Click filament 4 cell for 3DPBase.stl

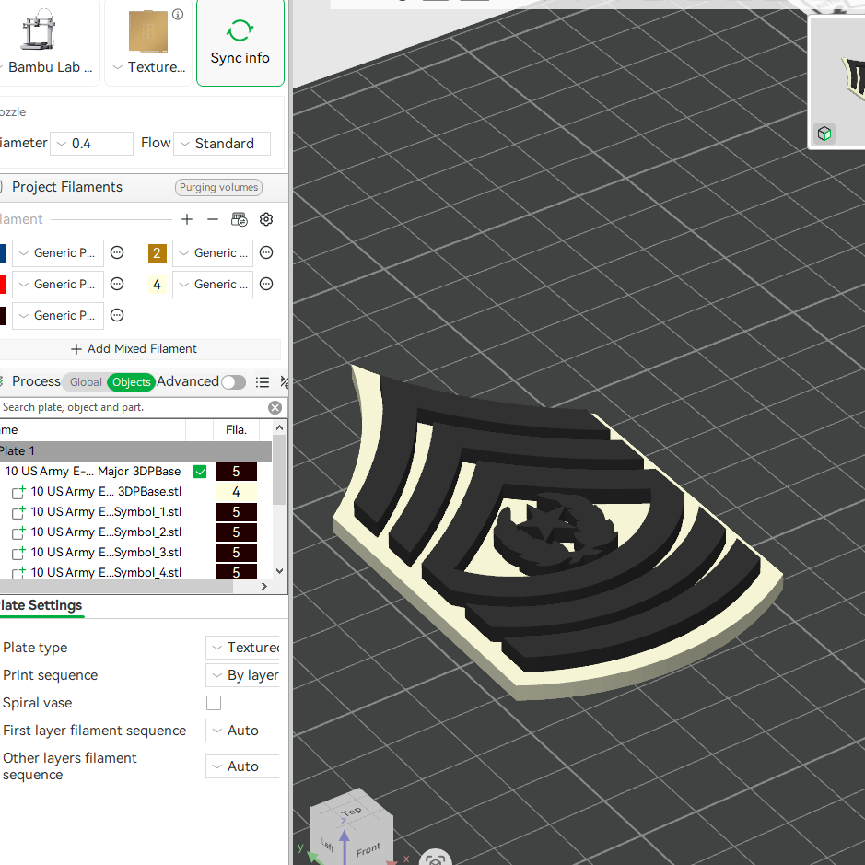click(237, 492)
